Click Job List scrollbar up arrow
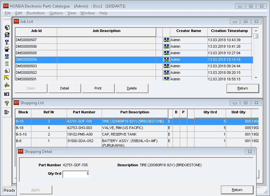 256,31
